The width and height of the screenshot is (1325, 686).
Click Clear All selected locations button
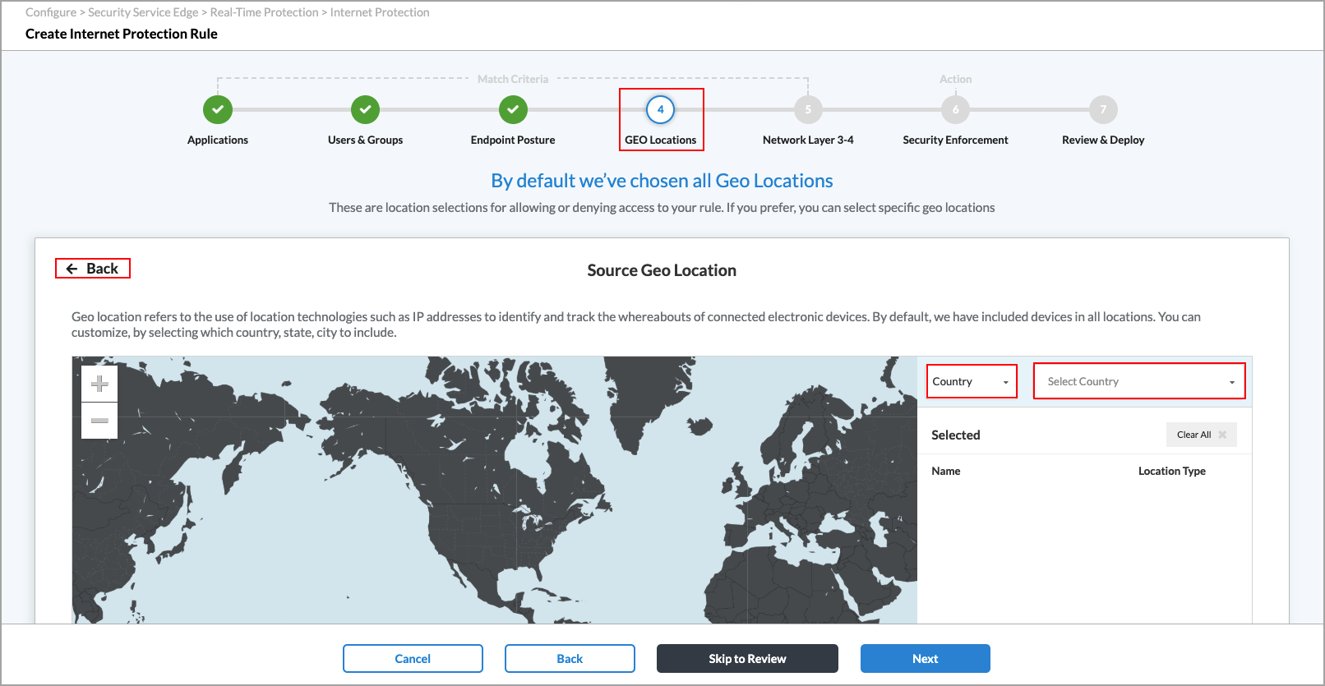pos(1201,435)
